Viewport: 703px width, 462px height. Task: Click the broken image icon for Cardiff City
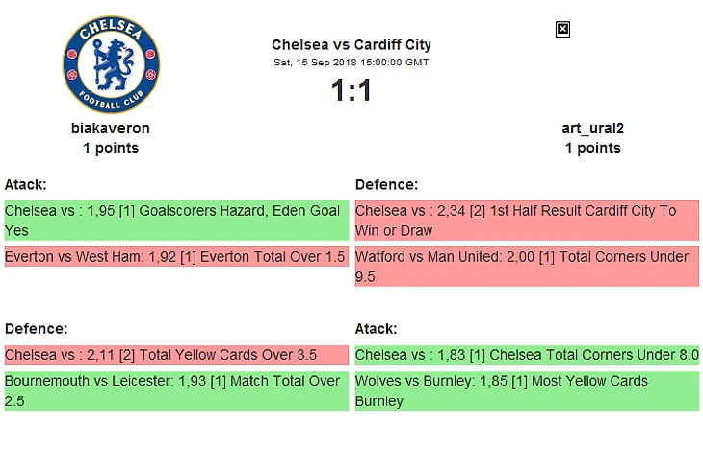[x=563, y=30]
